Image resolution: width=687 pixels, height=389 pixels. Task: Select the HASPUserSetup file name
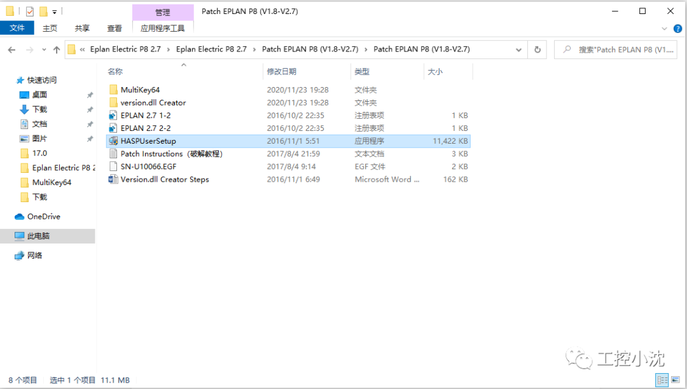click(x=148, y=141)
